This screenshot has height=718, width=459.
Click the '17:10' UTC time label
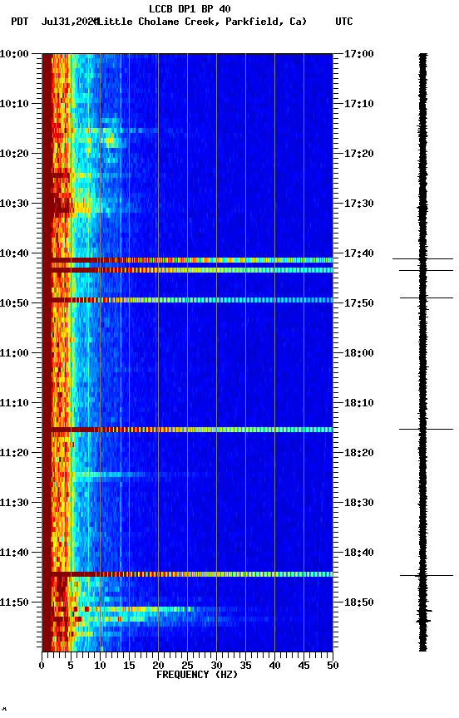pos(359,104)
